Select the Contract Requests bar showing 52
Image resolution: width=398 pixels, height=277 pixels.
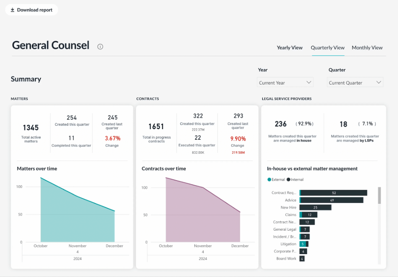pyautogui.click(x=333, y=192)
